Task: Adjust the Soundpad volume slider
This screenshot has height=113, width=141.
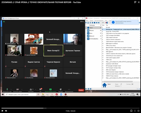Action: click(107, 23)
